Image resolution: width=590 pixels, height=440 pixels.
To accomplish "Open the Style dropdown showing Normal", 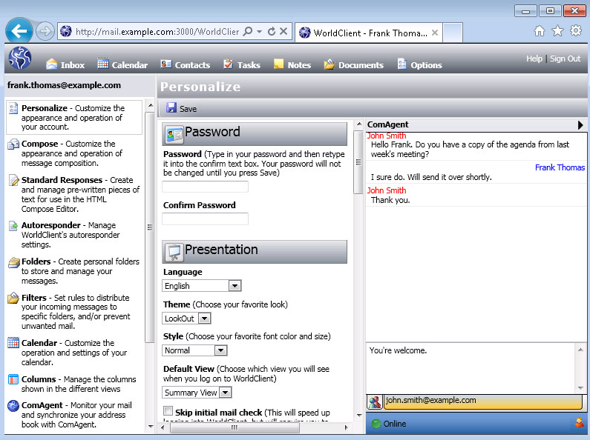I will click(220, 350).
